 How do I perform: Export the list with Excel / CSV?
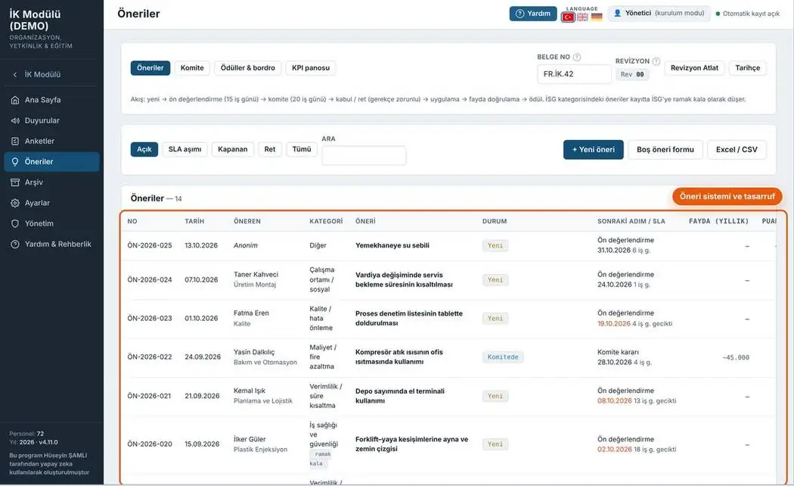(737, 149)
